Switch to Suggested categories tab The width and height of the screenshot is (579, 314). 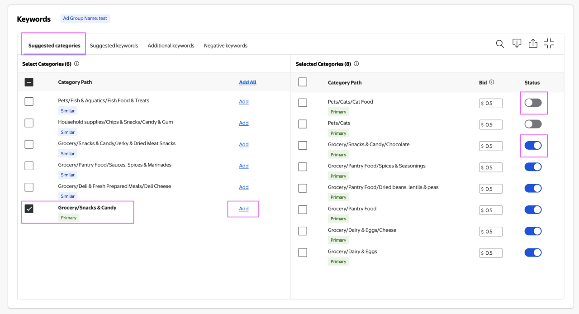tap(54, 45)
